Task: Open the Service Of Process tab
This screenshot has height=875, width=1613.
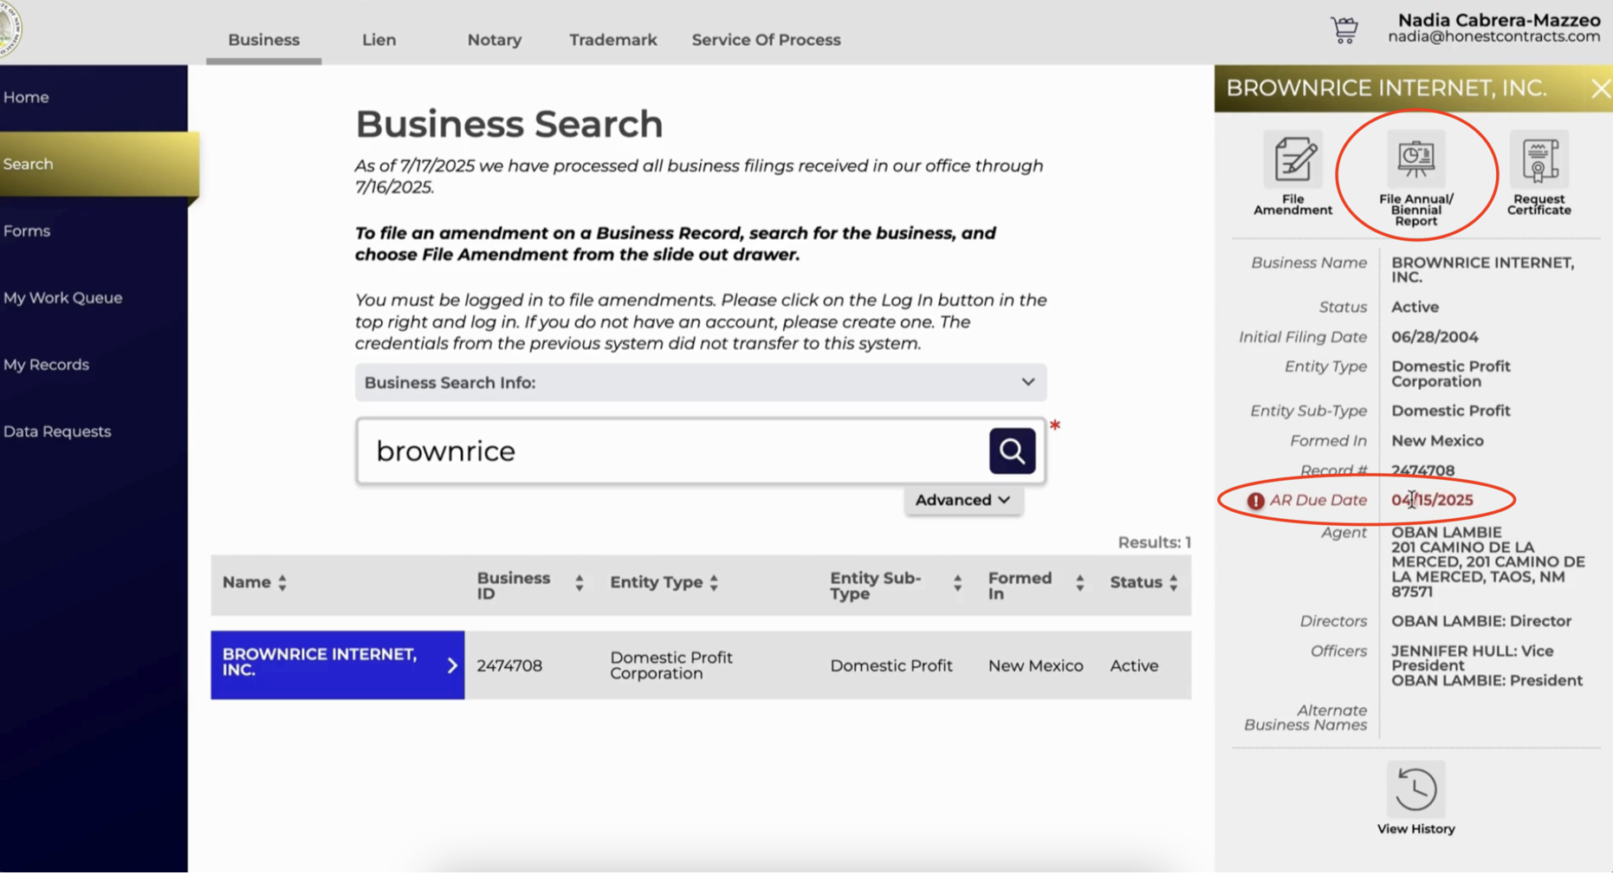Action: click(766, 40)
